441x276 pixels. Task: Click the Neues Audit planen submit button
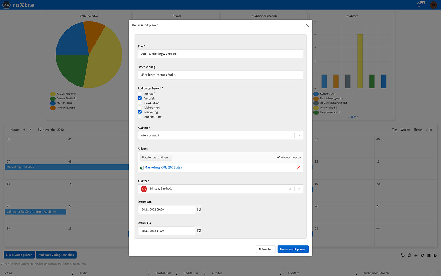(293, 249)
